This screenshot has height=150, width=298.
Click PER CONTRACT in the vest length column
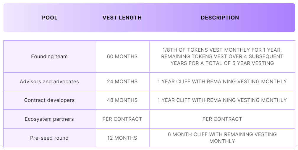click(x=122, y=119)
